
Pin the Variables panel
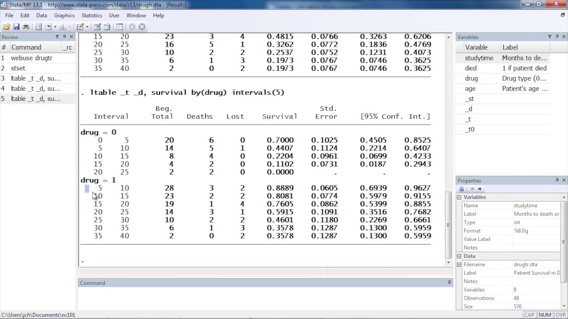click(557, 37)
